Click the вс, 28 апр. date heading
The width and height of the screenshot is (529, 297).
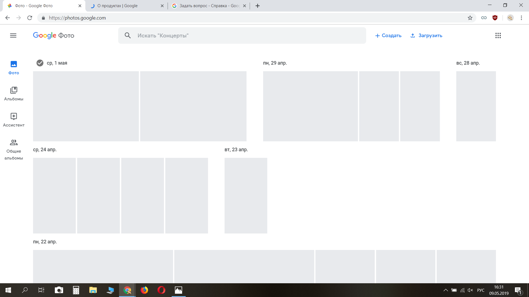(468, 63)
